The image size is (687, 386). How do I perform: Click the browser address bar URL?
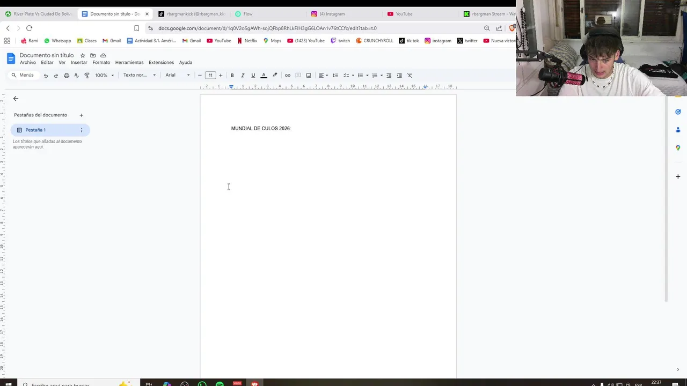267,28
